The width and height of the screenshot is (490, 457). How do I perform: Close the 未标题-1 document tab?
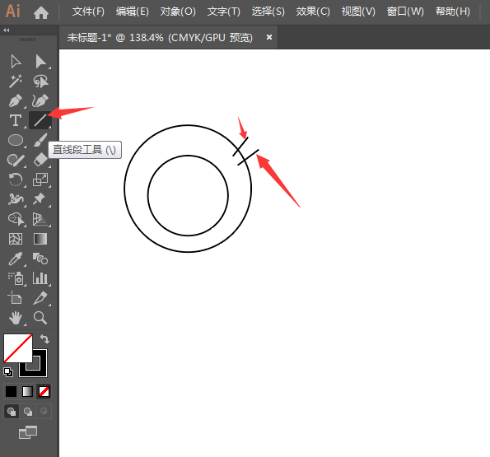click(269, 37)
